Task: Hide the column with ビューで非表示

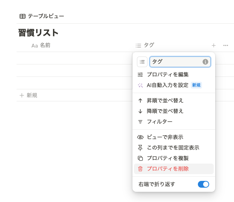Action: [165, 137]
